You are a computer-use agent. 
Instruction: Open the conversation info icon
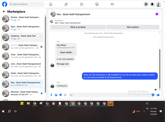[x=157, y=14]
